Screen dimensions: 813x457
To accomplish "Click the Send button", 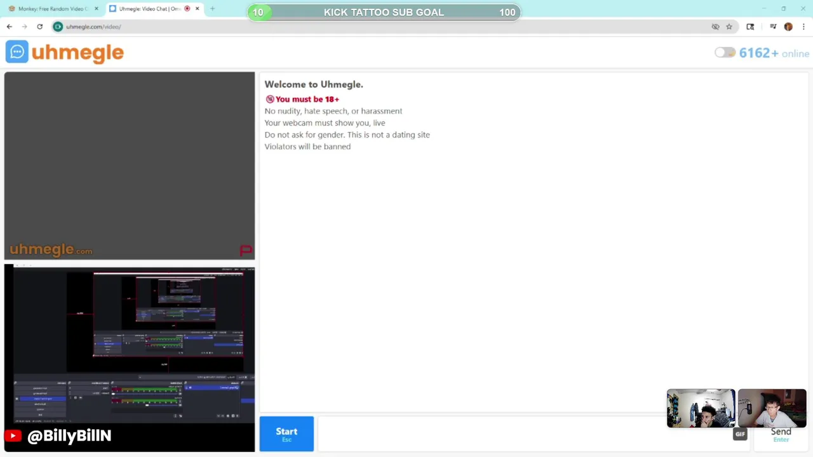I will pyautogui.click(x=781, y=434).
